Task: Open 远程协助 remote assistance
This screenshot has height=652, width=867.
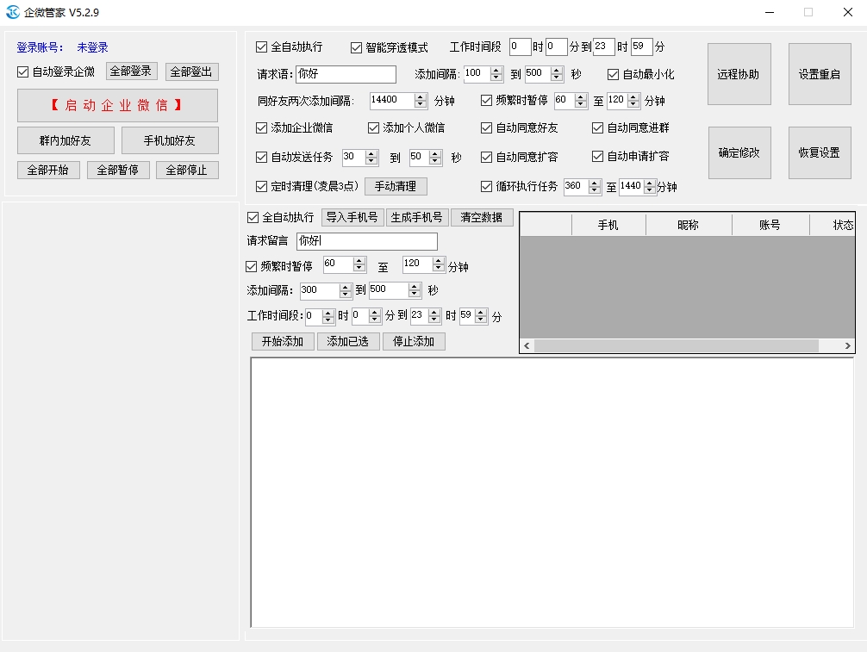Action: 739,74
